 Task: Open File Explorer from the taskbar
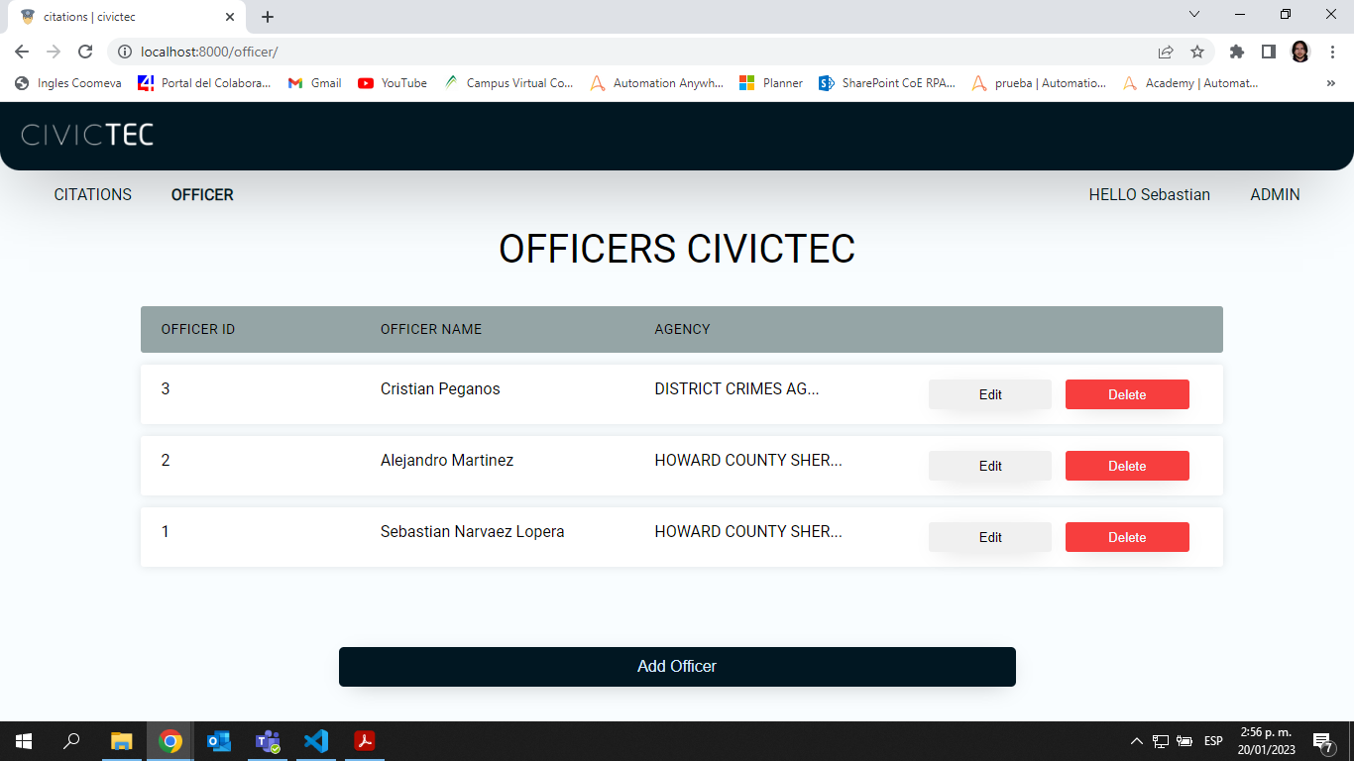[x=121, y=741]
